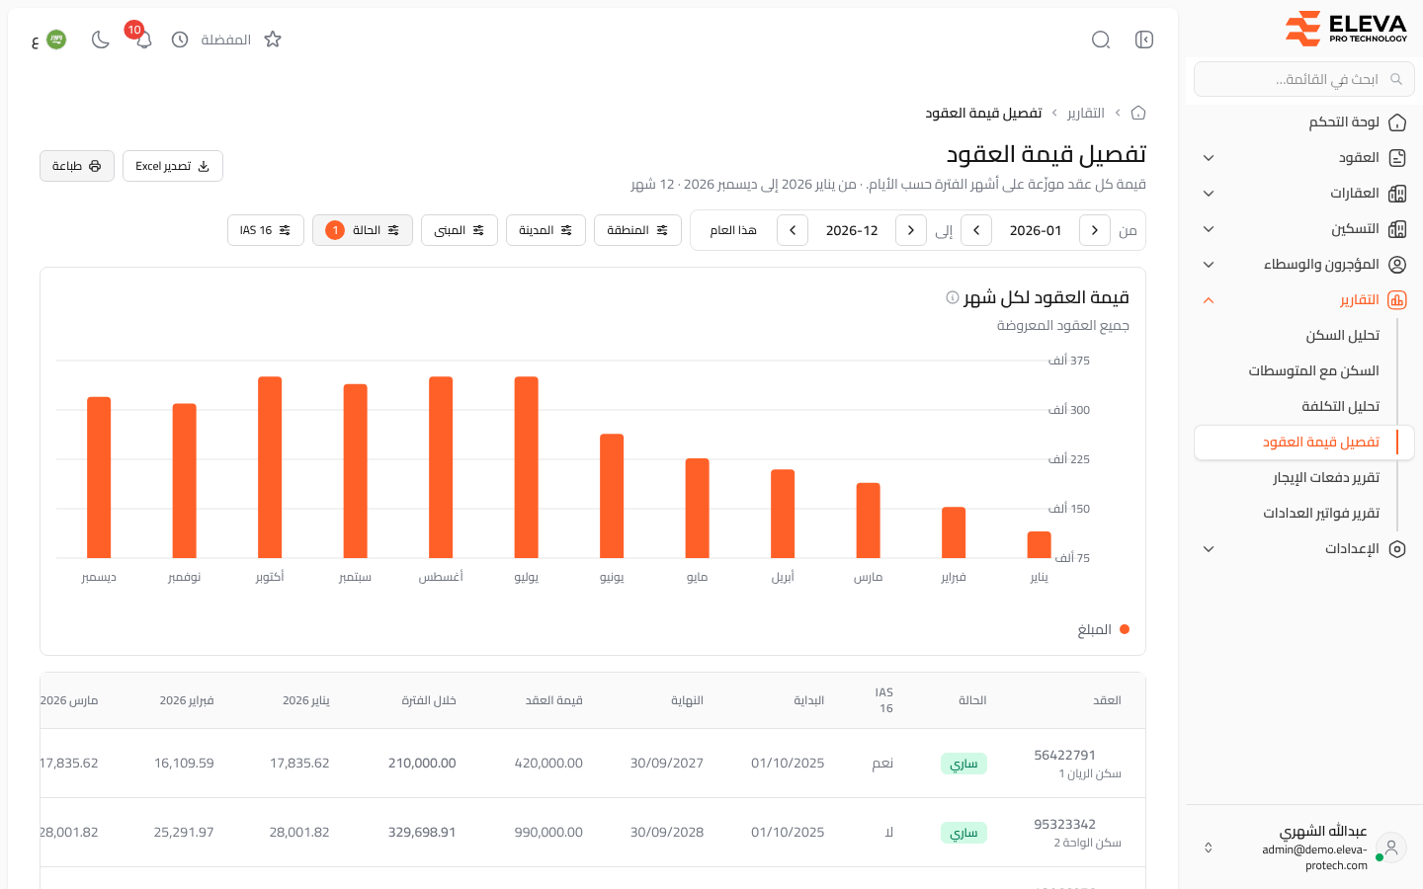Viewport: 1423px width, 889px height.
Task: Toggle the المبلغ legend orange dot
Action: coord(1125,629)
